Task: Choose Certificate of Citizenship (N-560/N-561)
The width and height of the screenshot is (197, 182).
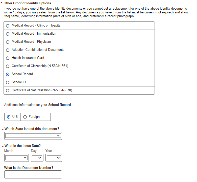Action: [8, 66]
